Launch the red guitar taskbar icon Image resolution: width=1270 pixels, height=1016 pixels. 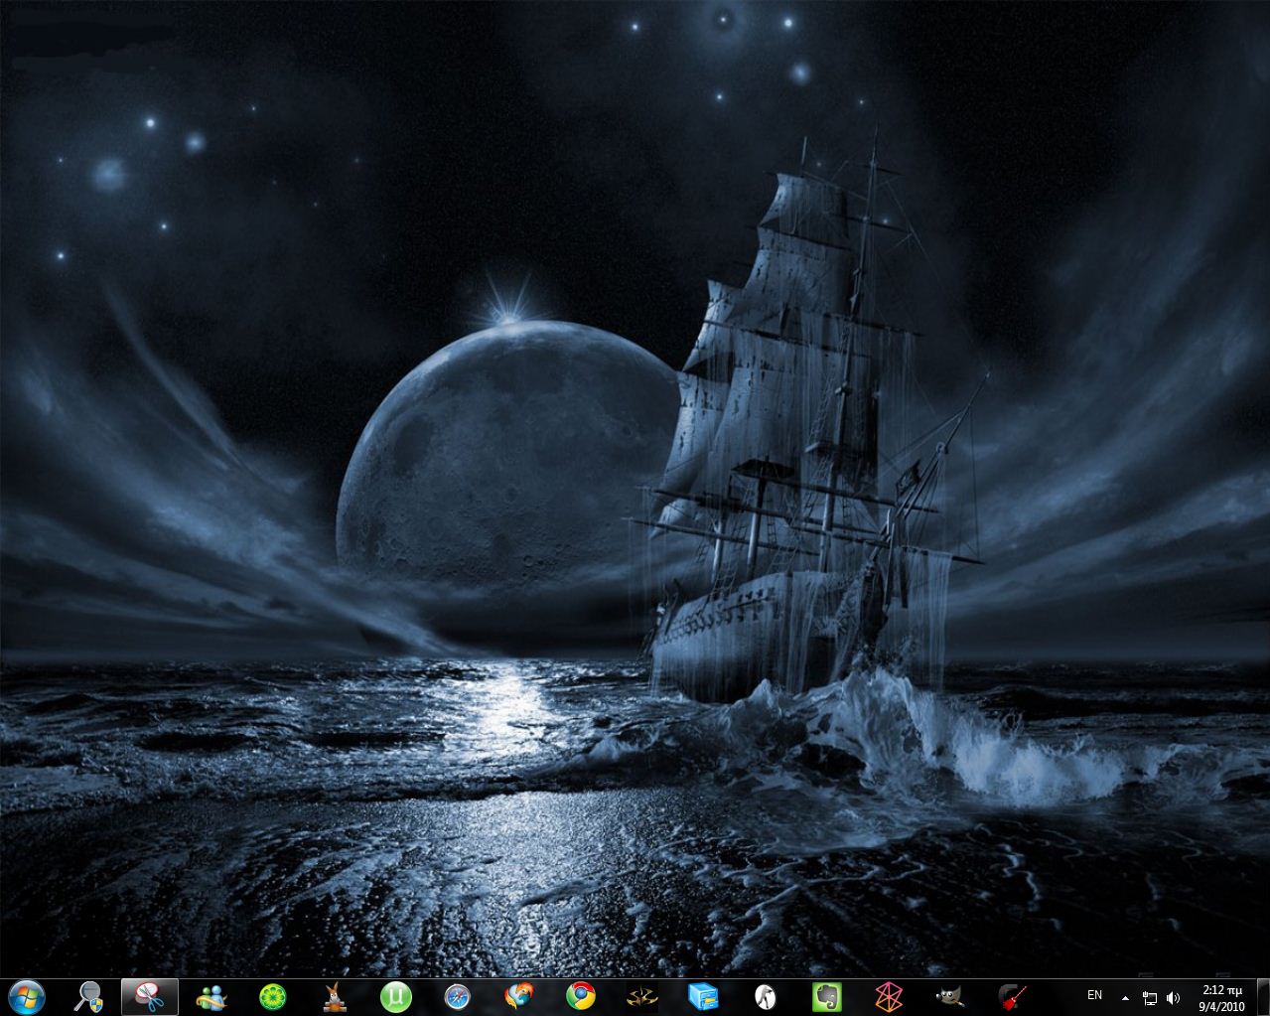(1012, 996)
